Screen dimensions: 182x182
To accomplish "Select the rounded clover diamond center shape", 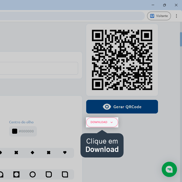I will coord(32,152).
